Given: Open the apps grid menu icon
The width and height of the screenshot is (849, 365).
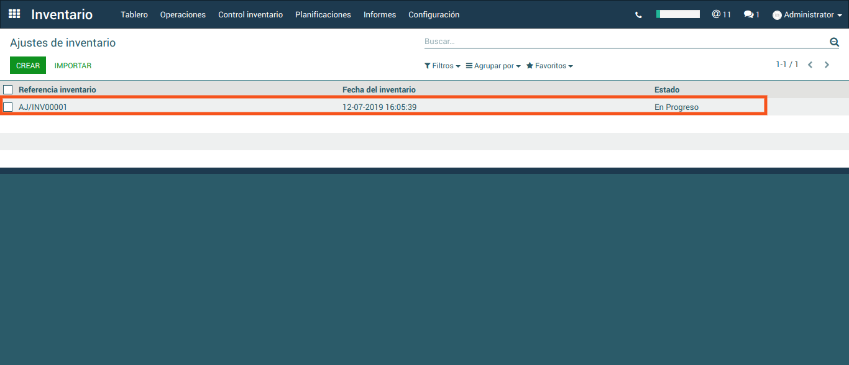Looking at the screenshot, I should 14,14.
